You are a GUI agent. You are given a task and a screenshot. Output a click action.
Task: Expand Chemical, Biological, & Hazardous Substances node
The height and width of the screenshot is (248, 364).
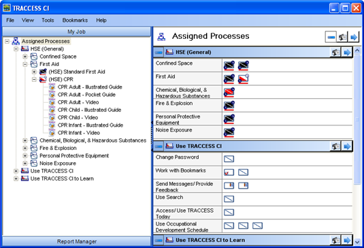pos(25,140)
